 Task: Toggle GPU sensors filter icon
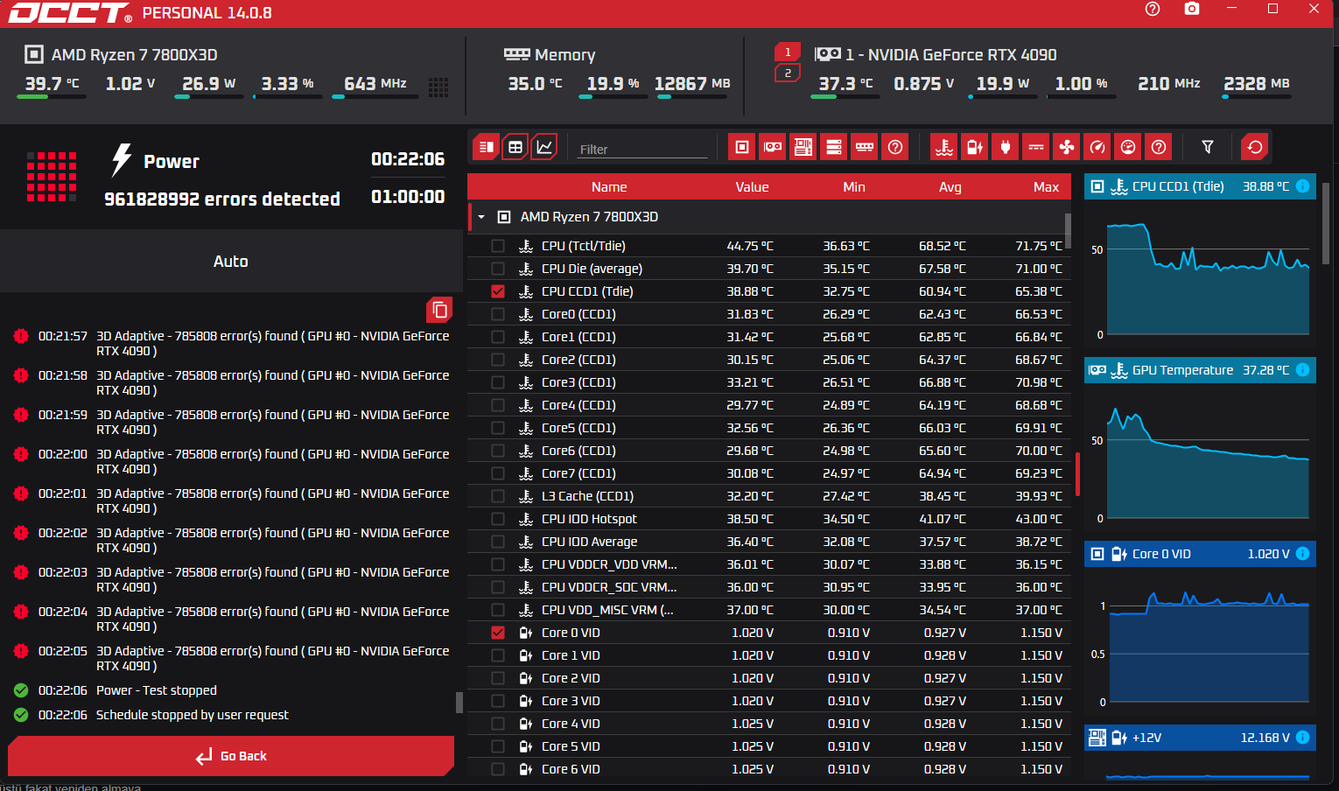(773, 147)
